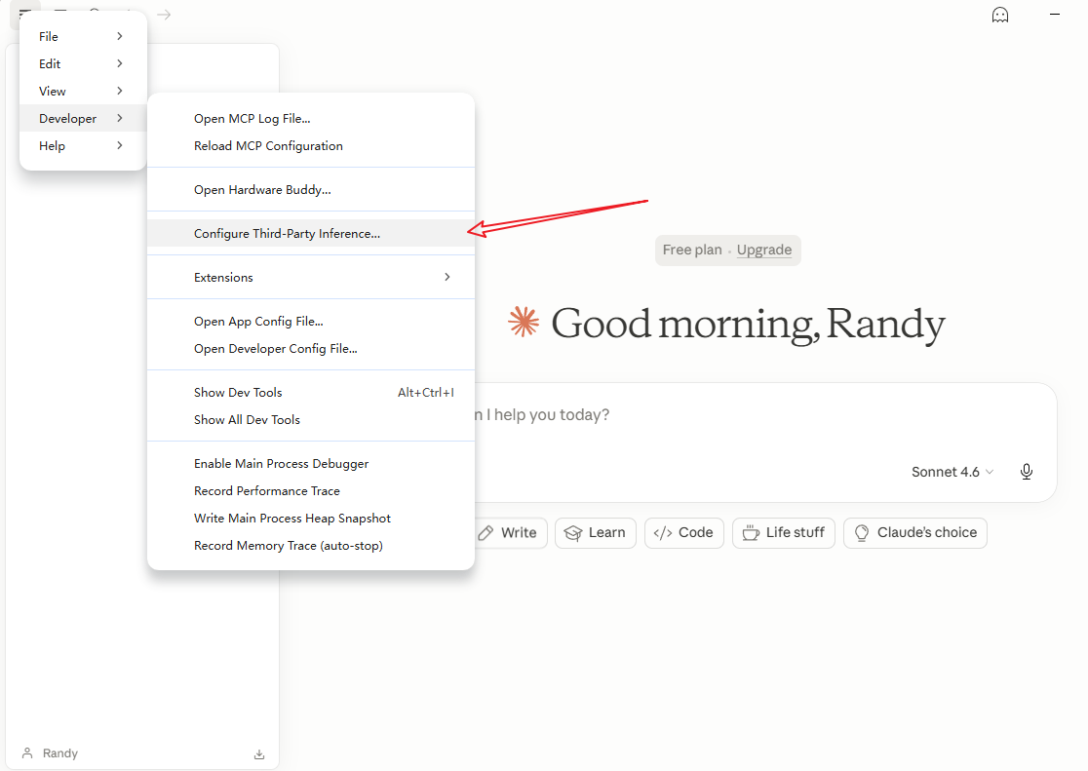Open the Help menu
This screenshot has height=771, width=1088.
(x=83, y=146)
